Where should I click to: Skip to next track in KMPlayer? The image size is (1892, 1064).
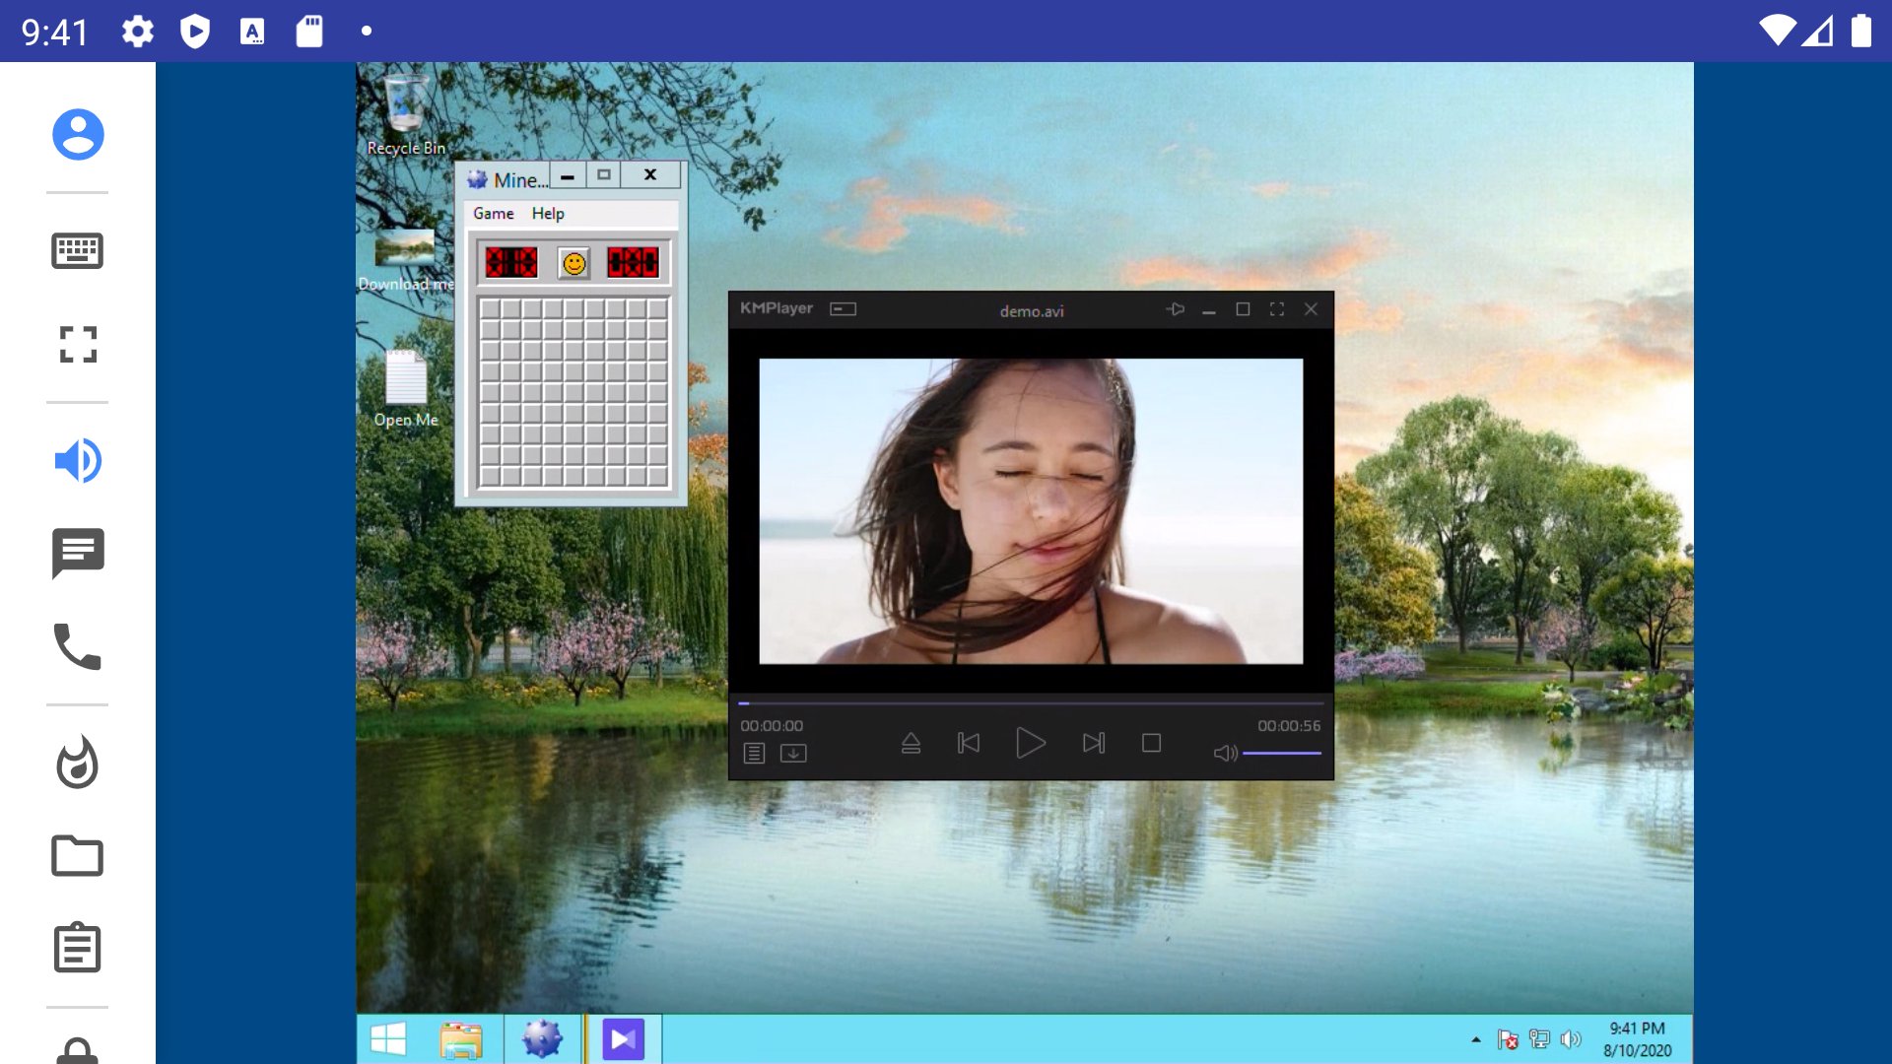(1093, 743)
